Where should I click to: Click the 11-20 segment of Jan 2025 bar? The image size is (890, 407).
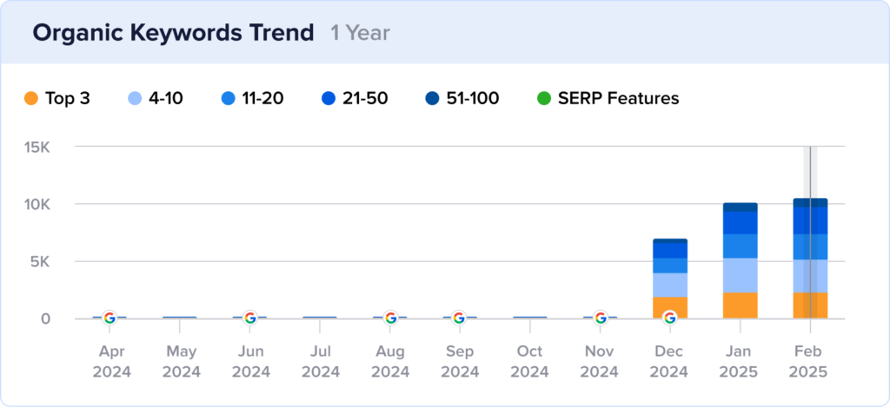[741, 246]
